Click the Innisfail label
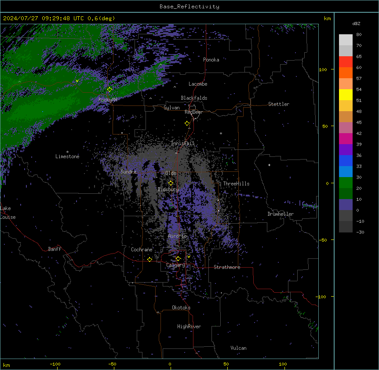The height and width of the screenshot is (370, 379). point(183,143)
